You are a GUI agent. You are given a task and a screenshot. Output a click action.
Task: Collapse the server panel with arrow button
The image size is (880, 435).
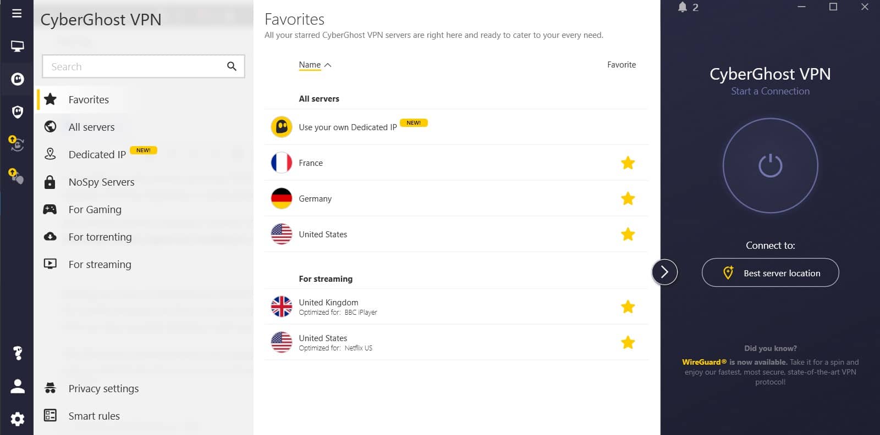pos(664,272)
